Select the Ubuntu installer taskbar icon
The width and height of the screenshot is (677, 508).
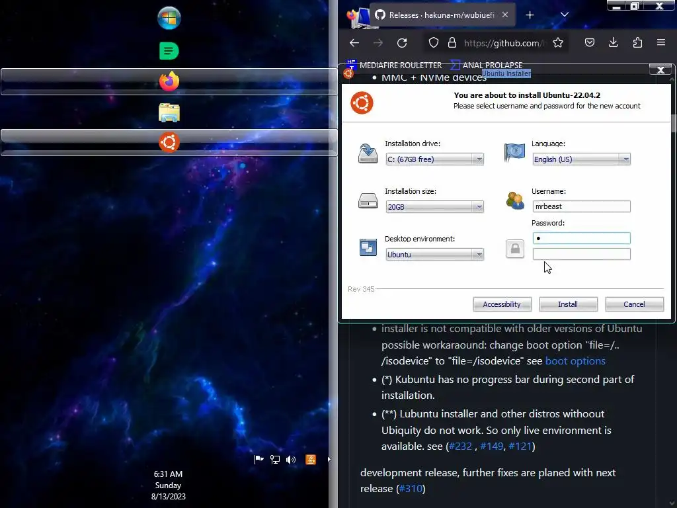(x=169, y=142)
